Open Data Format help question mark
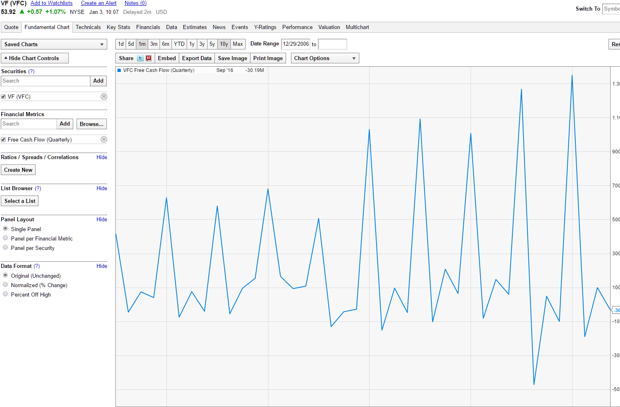Image resolution: width=620 pixels, height=407 pixels. [37, 266]
